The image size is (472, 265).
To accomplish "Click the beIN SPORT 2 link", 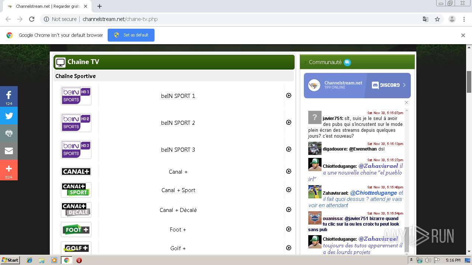I will 178,123.
